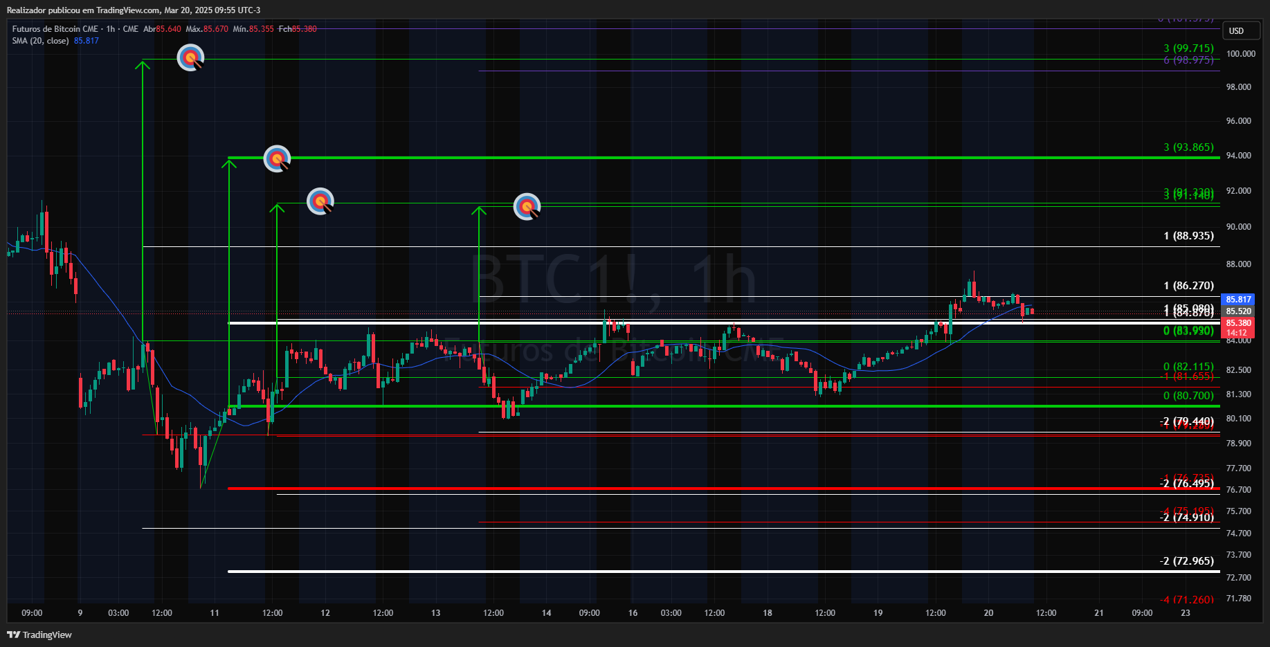Click the 82.500 price axis label
The height and width of the screenshot is (647, 1270).
tap(1238, 370)
